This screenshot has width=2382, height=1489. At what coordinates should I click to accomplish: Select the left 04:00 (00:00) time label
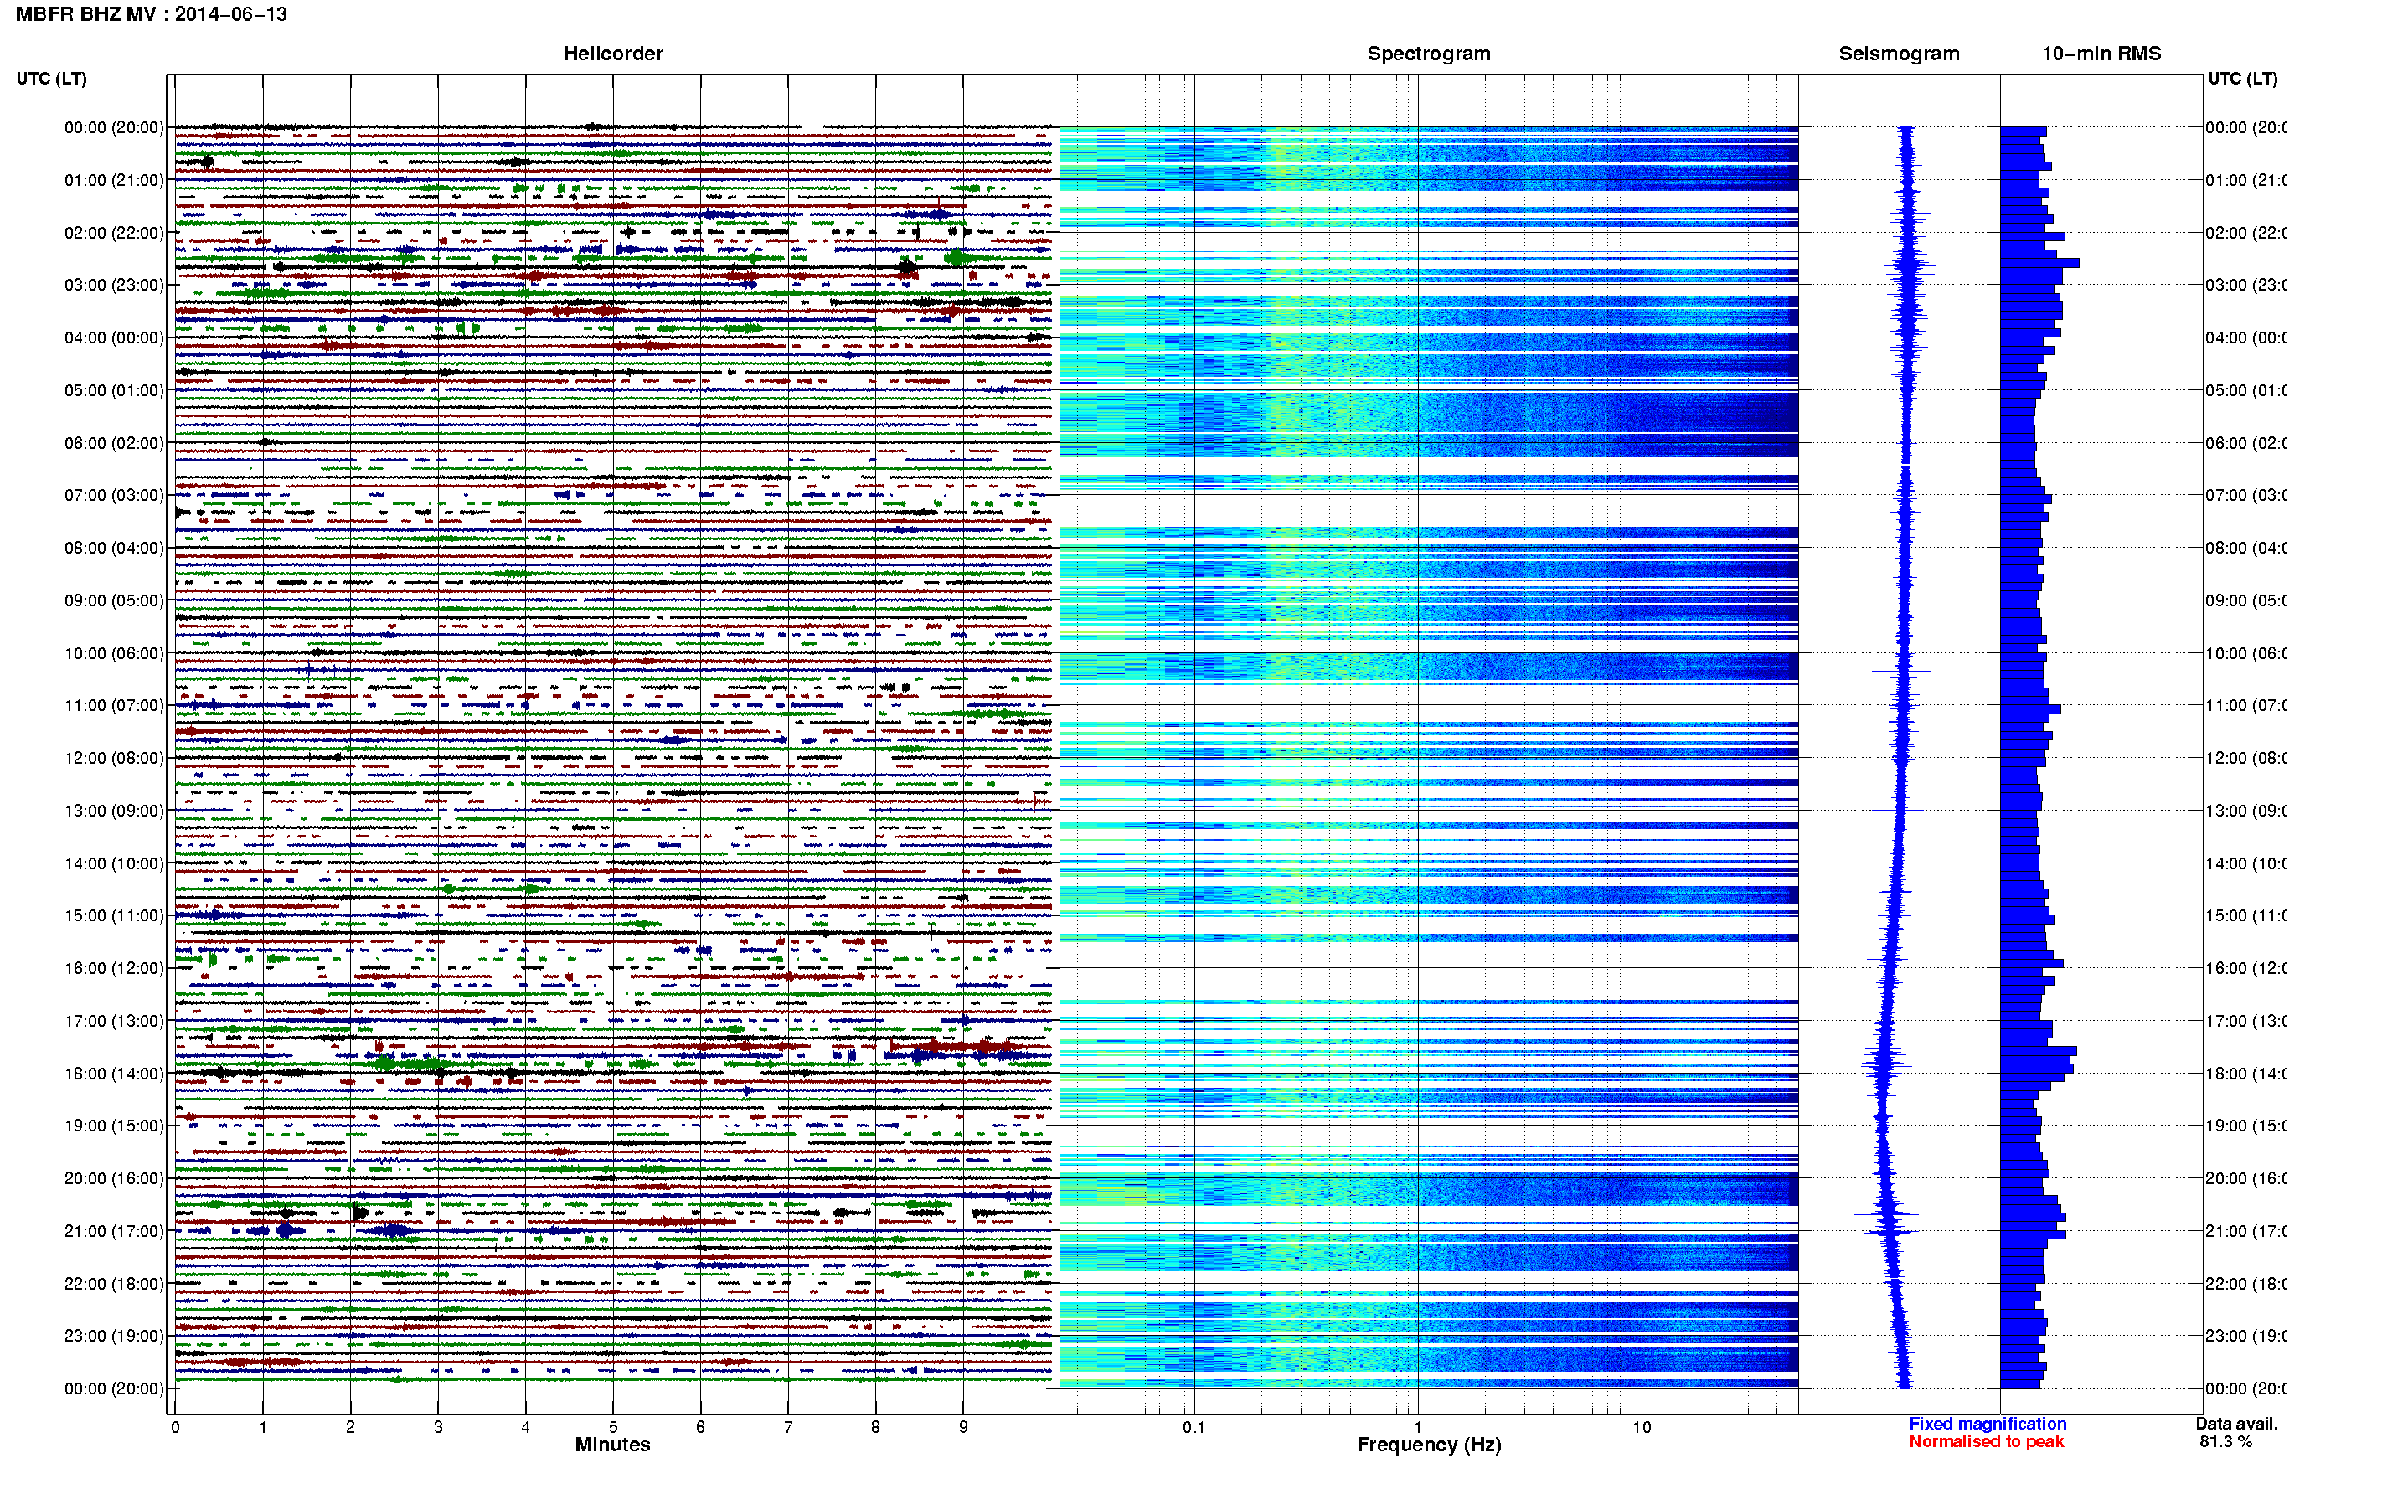click(x=114, y=337)
